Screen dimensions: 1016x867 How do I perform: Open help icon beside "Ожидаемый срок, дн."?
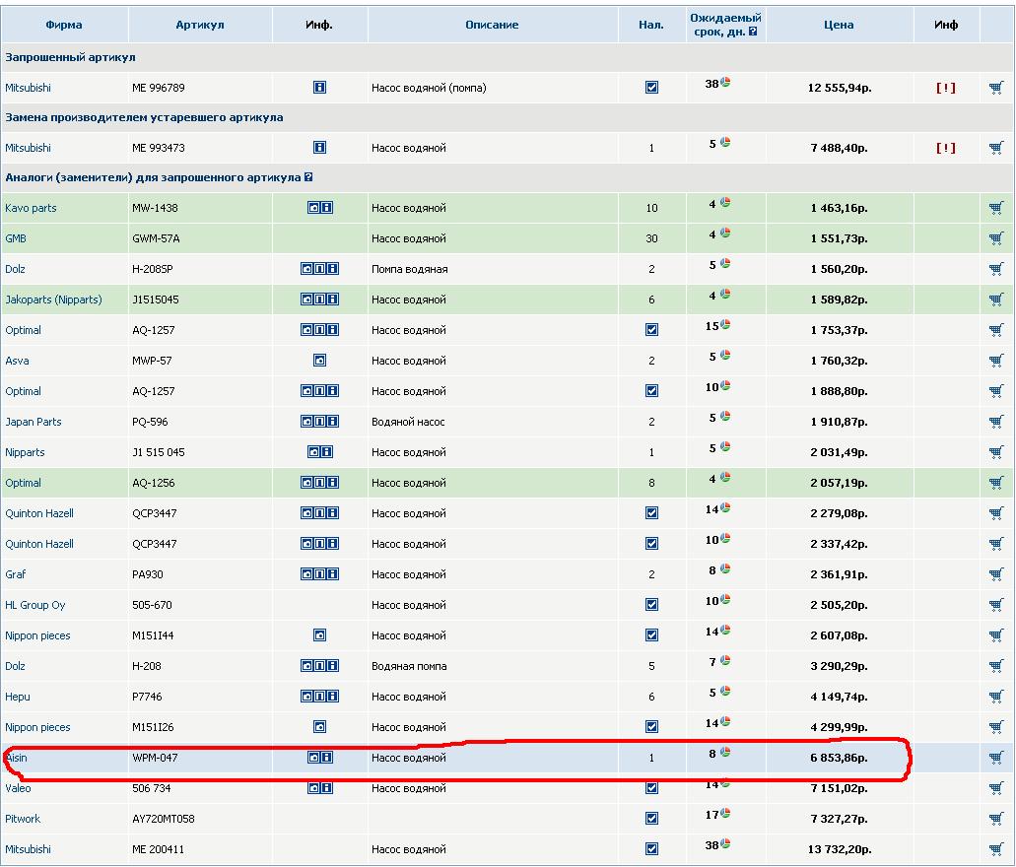753,32
